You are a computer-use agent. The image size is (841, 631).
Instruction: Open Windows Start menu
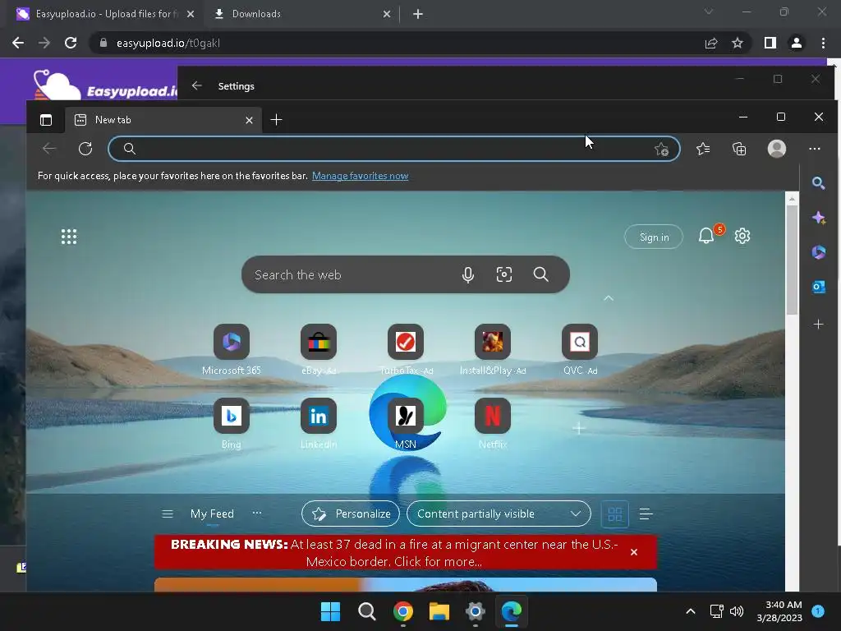coord(330,611)
